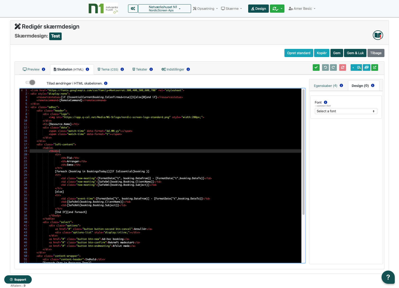Image resolution: width=399 pixels, height=288 pixels.
Task: Open the media images library icon
Action: (x=366, y=67)
